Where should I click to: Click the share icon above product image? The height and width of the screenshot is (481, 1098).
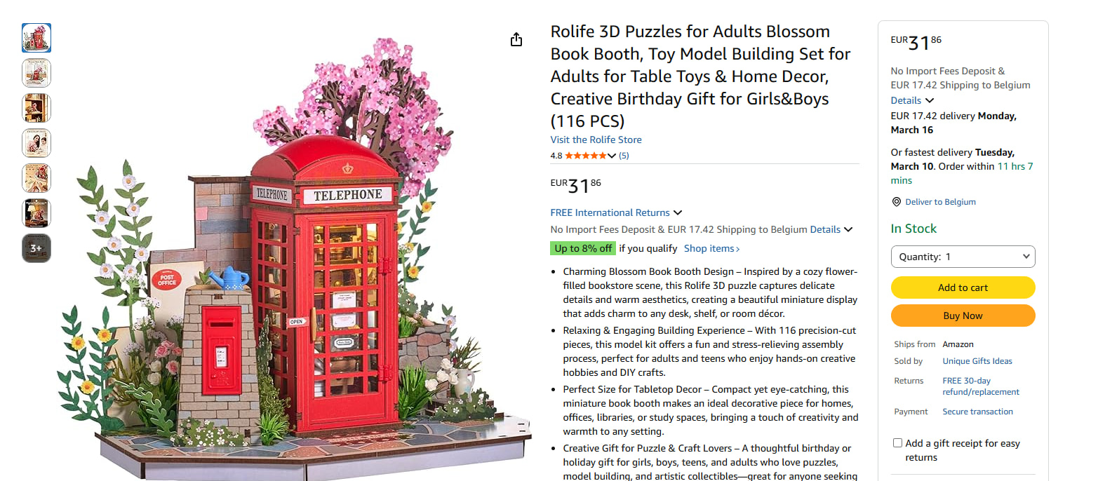[x=516, y=39]
